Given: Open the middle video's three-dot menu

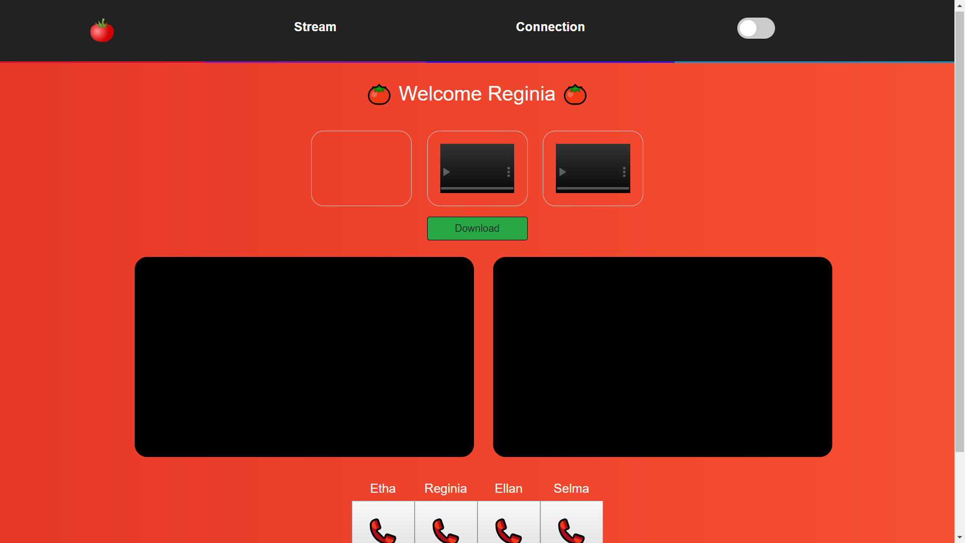Looking at the screenshot, I should (x=509, y=172).
